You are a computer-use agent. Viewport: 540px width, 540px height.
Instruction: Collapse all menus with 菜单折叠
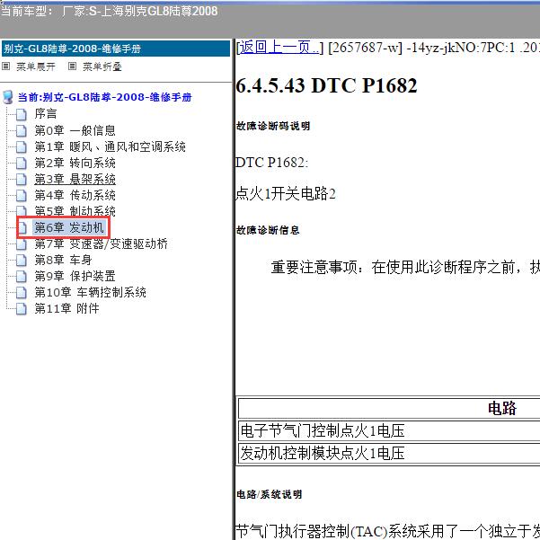click(102, 66)
